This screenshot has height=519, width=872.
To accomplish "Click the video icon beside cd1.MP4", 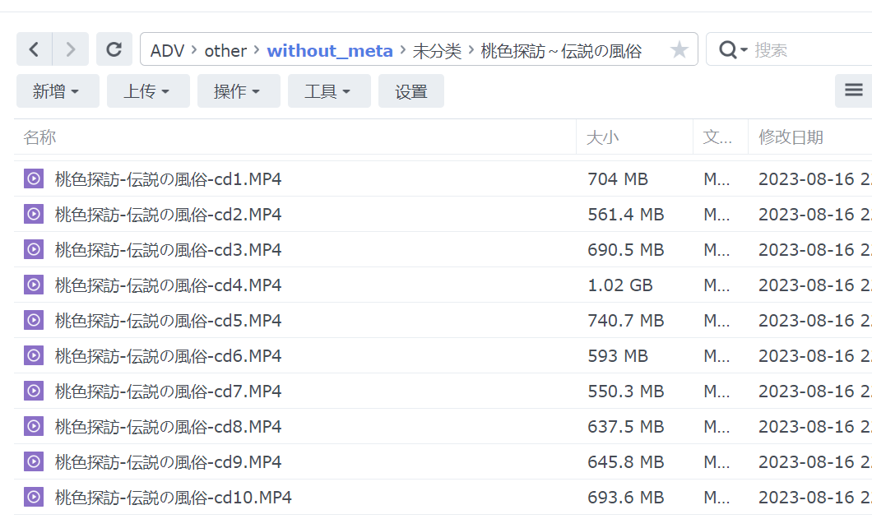I will [33, 178].
